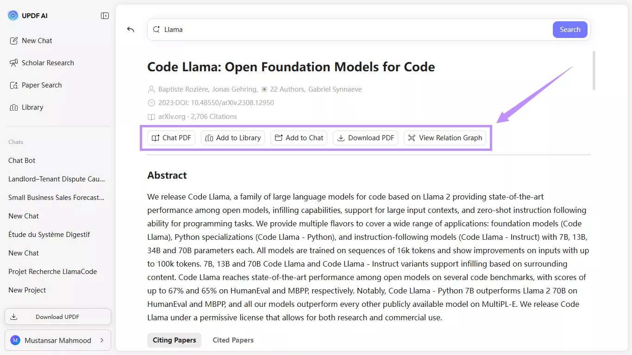Click the Download UPDF button
The image size is (632, 355).
[58, 317]
